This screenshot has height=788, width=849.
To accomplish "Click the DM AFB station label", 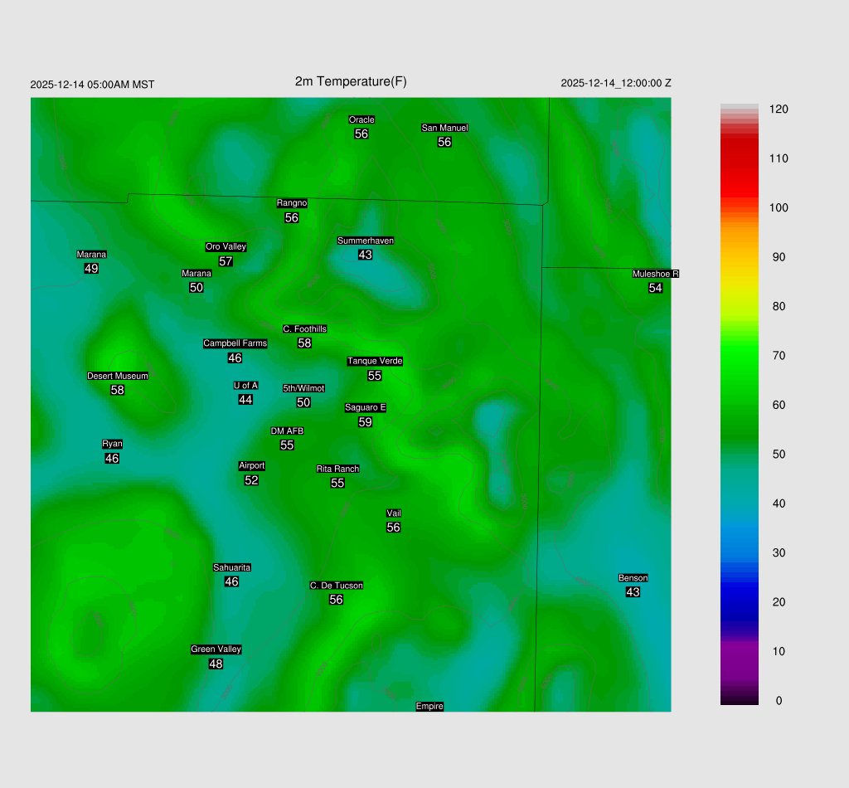I will pos(287,431).
